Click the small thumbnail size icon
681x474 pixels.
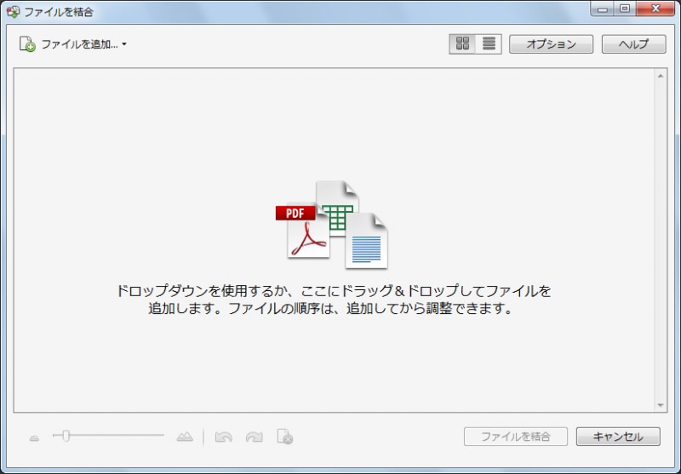[x=34, y=438]
